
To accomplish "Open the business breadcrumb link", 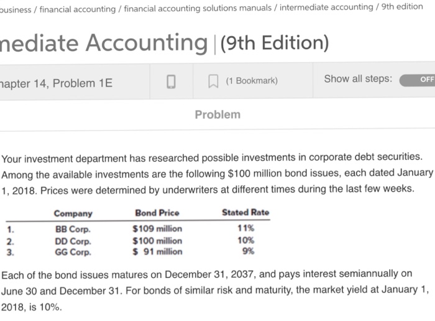I will (16, 10).
